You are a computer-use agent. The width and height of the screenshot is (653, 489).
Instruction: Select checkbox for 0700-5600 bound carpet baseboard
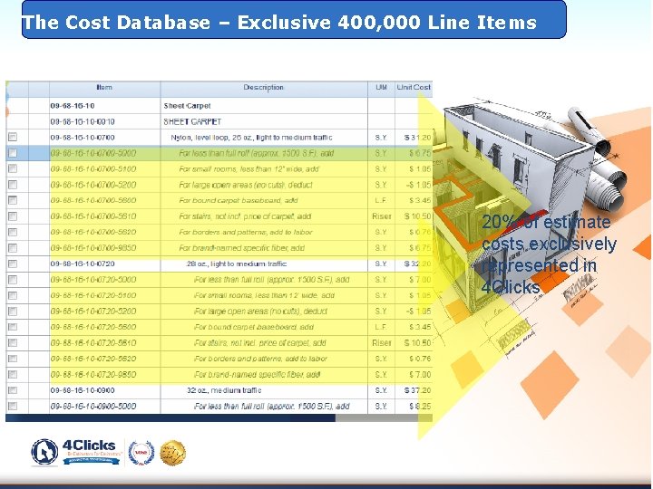(x=13, y=200)
